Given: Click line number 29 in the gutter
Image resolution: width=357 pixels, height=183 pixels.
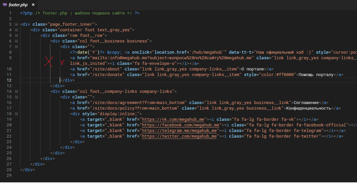Looking at the screenshot, I should tap(9, 175).
